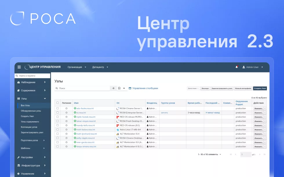Viewport: 284px width, 177px height.
Task: Click the notifications bell icon
Action: 236,67
